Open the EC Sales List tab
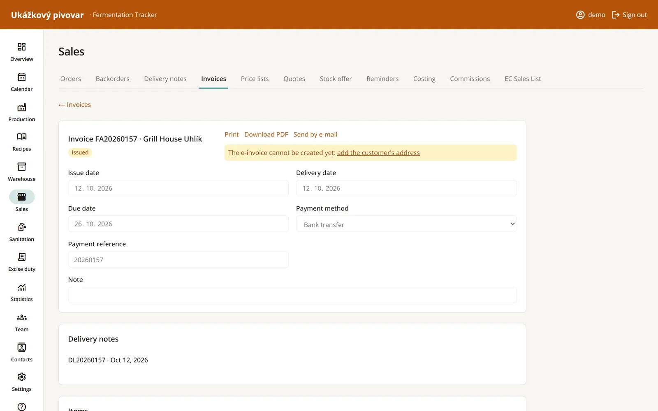 [523, 79]
